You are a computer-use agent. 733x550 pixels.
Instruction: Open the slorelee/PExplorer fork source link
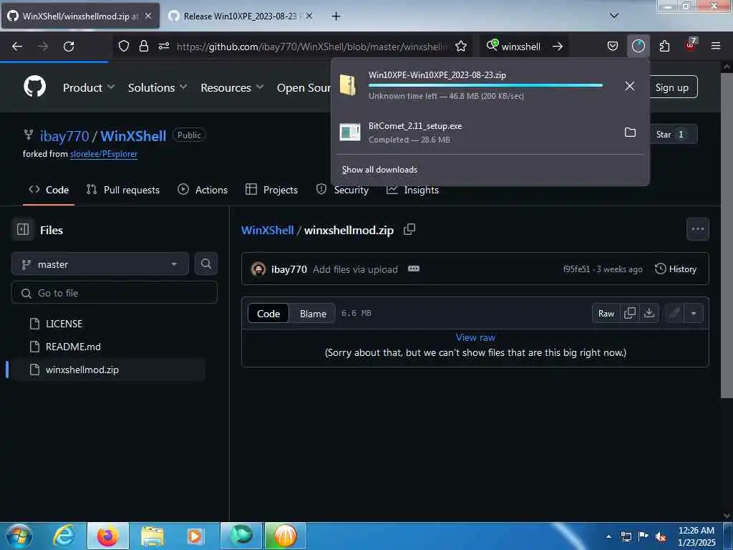pyautogui.click(x=104, y=154)
